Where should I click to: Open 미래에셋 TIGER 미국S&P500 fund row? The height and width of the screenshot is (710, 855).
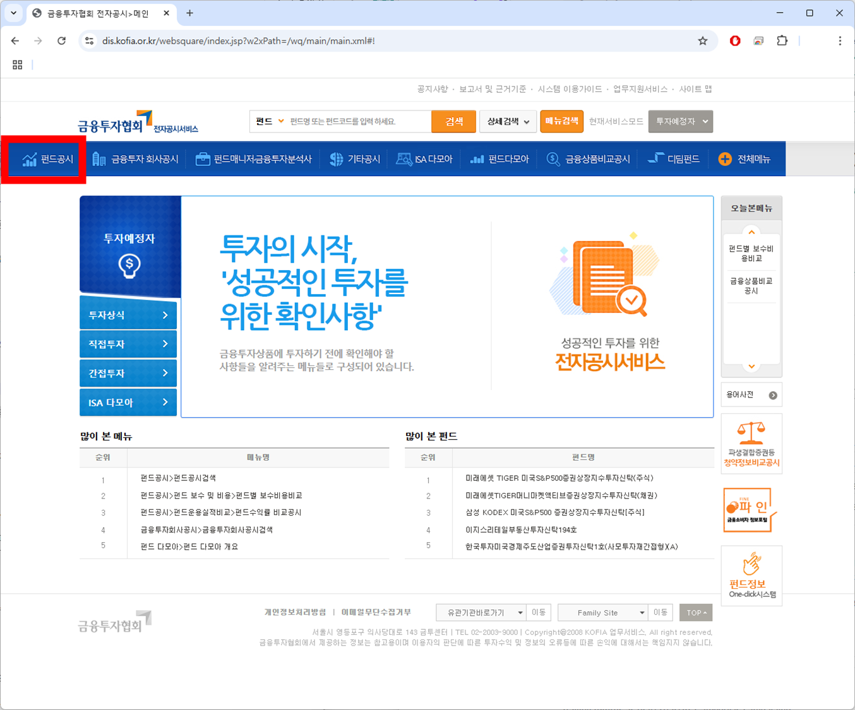(x=559, y=478)
